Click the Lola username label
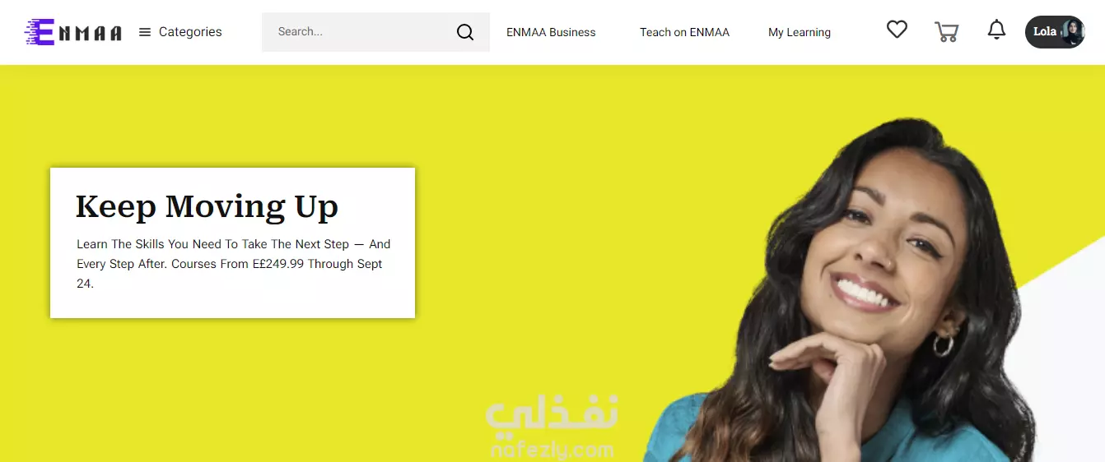This screenshot has height=462, width=1105. click(x=1044, y=32)
